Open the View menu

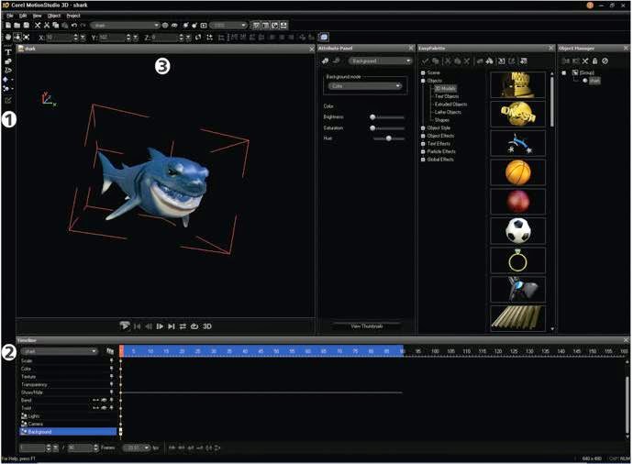click(x=37, y=16)
